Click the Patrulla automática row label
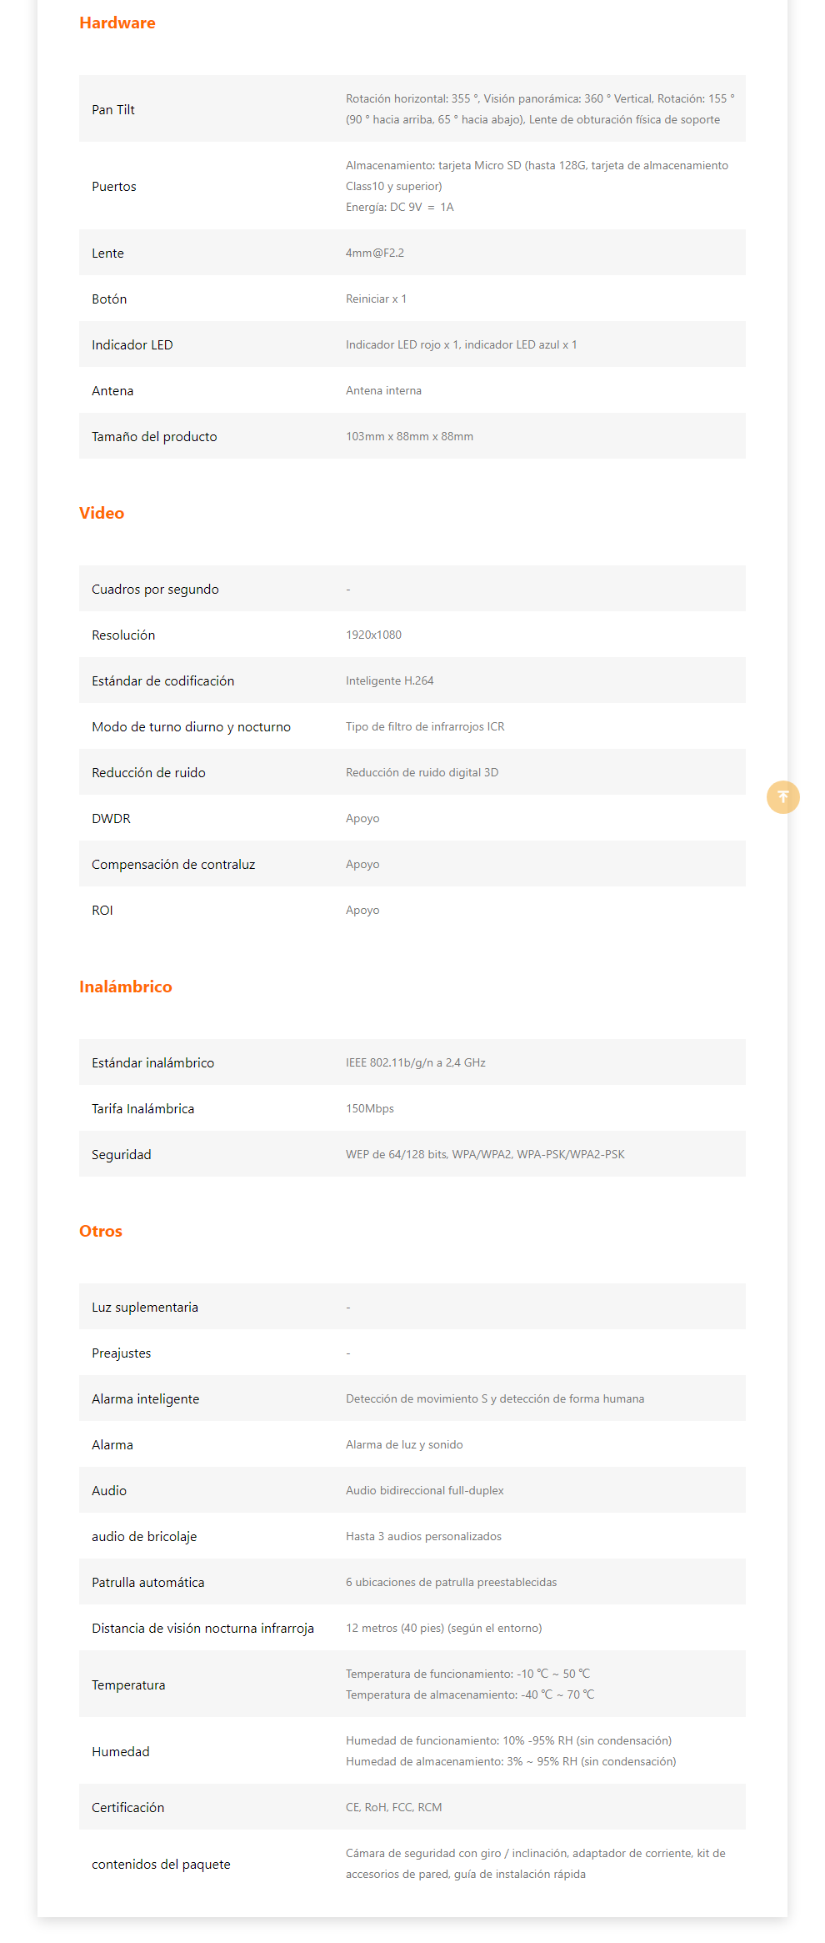Viewport: 825px width, 1943px height. pyautogui.click(x=147, y=1583)
